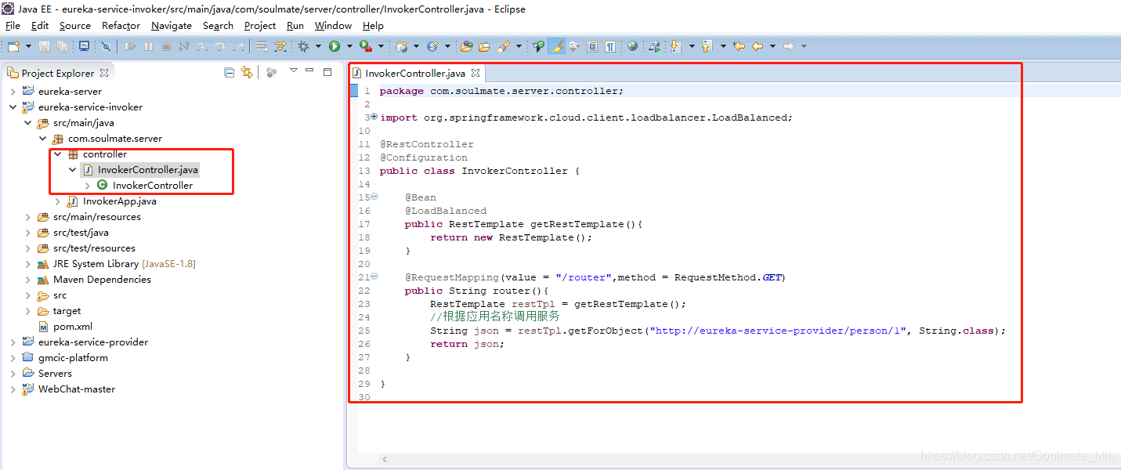This screenshot has width=1121, height=470.
Task: Open the Source menu
Action: click(75, 26)
